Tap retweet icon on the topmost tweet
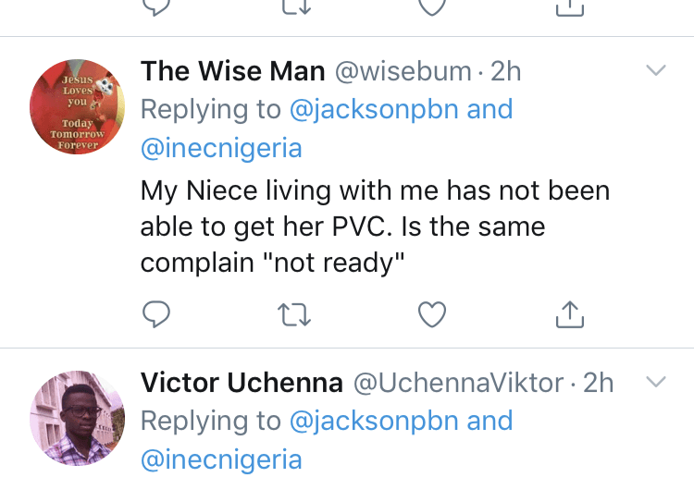694x477 pixels. click(296, 6)
